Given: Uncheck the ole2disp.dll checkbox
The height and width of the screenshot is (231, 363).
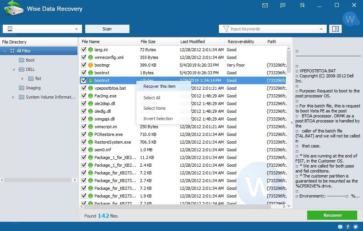Looking at the screenshot, I should (x=84, y=104).
